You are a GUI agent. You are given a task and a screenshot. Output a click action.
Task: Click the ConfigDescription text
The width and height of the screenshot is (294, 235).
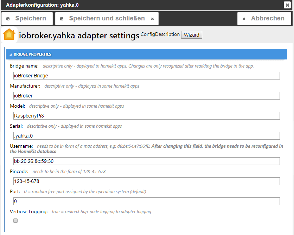(160, 34)
